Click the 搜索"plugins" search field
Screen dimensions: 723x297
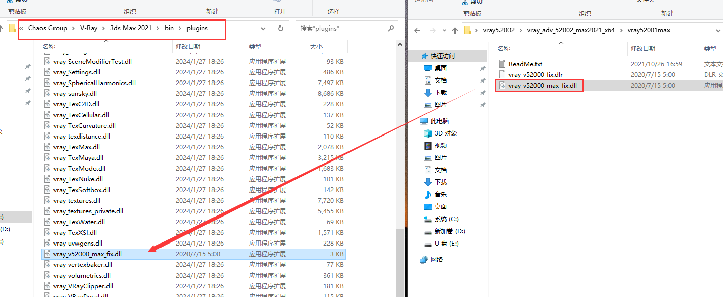[x=346, y=29]
